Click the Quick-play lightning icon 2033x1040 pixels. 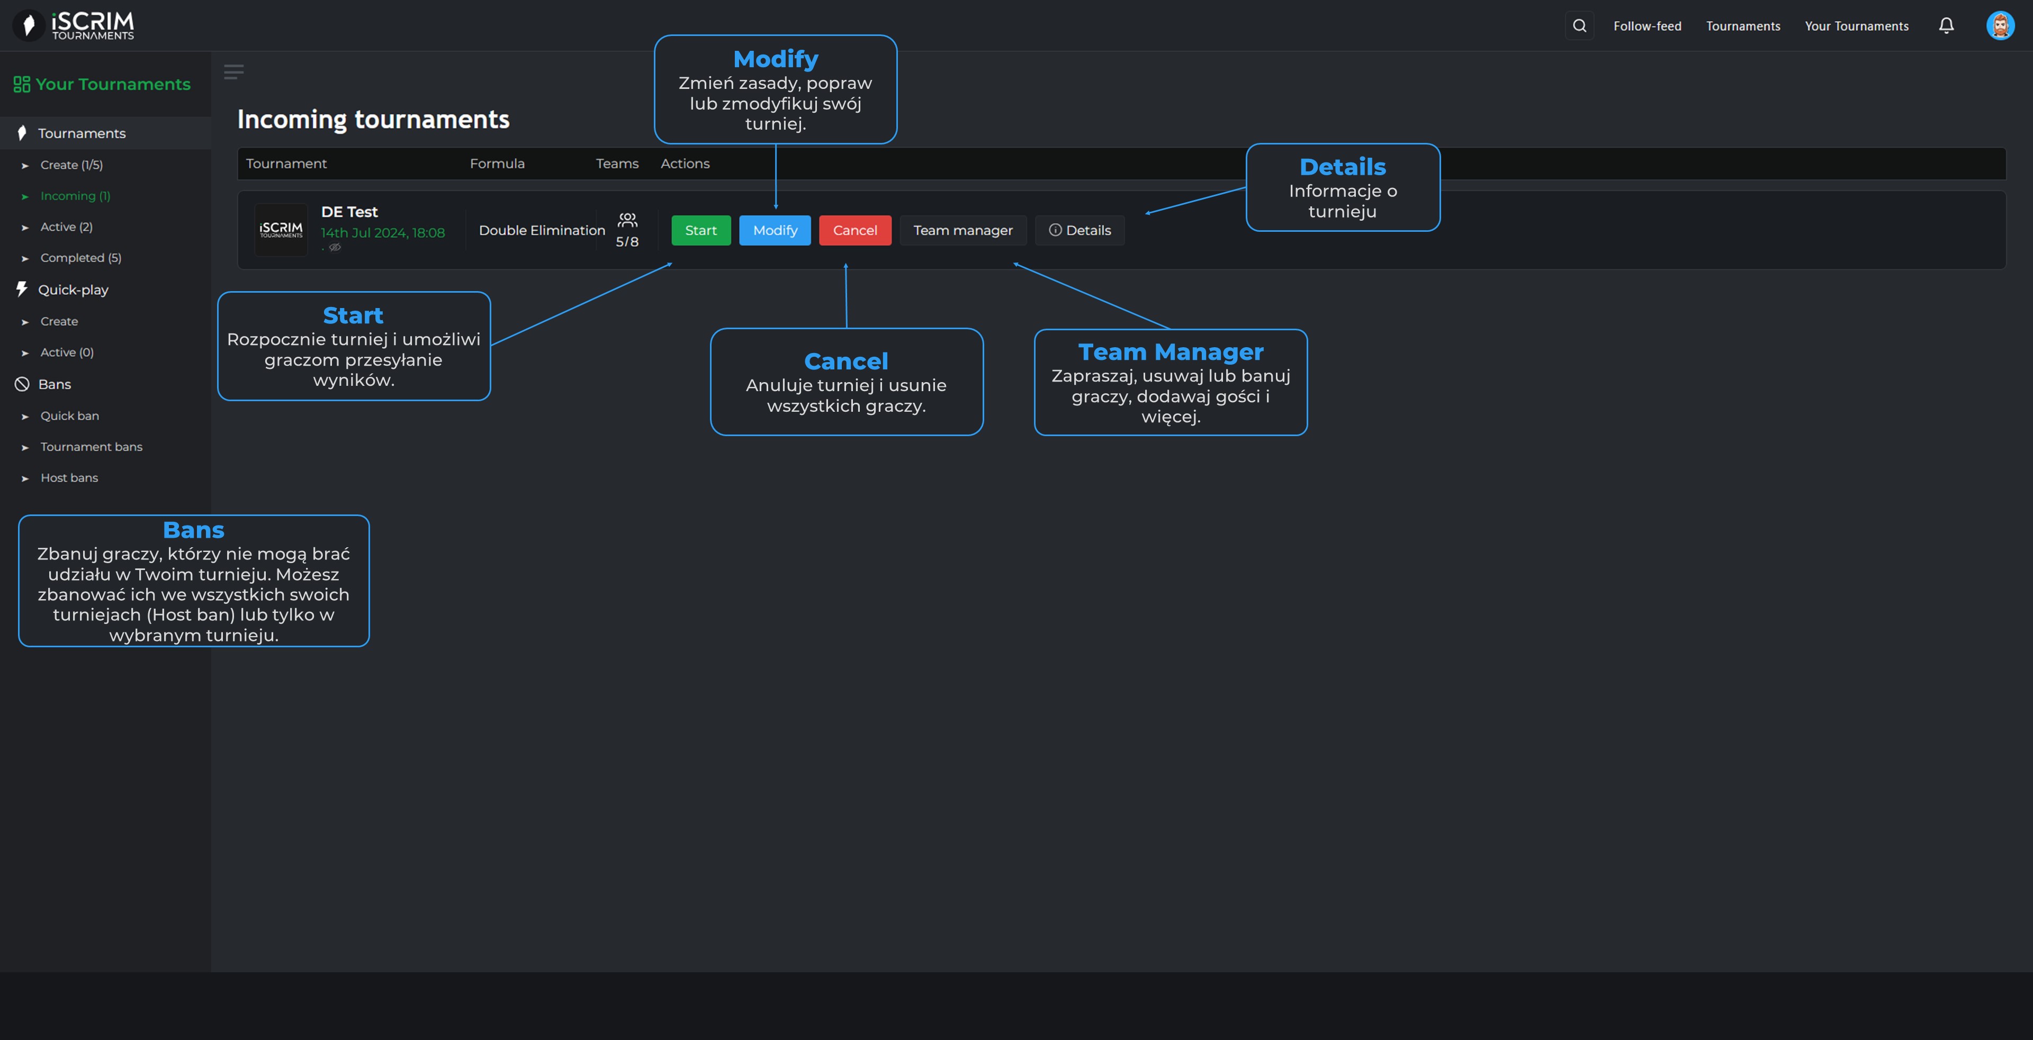22,290
